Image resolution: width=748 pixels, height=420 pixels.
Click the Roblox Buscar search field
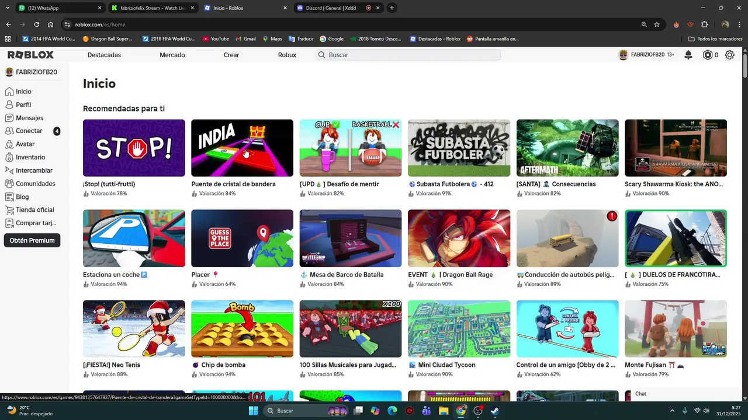408,55
